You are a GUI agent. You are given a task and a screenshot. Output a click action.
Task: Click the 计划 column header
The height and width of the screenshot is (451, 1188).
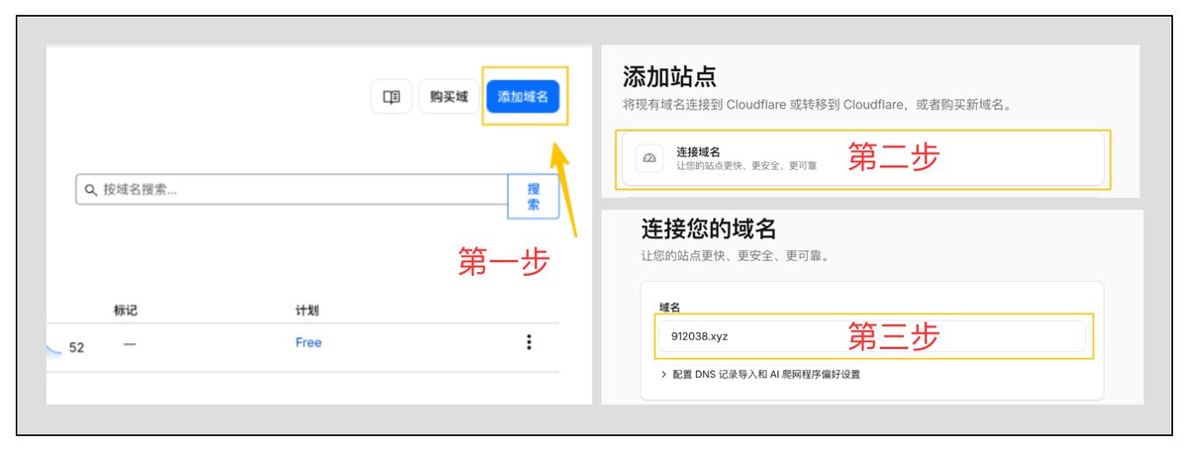coord(307,311)
